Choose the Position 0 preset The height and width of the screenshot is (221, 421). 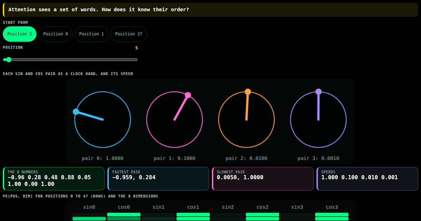click(x=56, y=34)
